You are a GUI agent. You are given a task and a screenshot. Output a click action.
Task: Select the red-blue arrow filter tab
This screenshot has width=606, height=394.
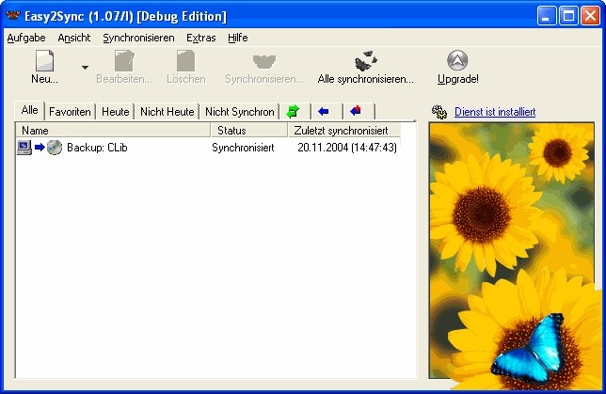355,111
